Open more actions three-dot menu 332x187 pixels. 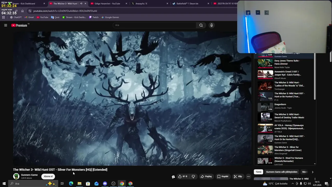coord(248,176)
